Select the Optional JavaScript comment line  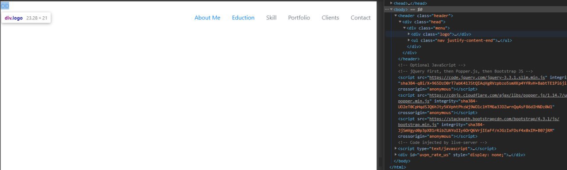point(431,65)
